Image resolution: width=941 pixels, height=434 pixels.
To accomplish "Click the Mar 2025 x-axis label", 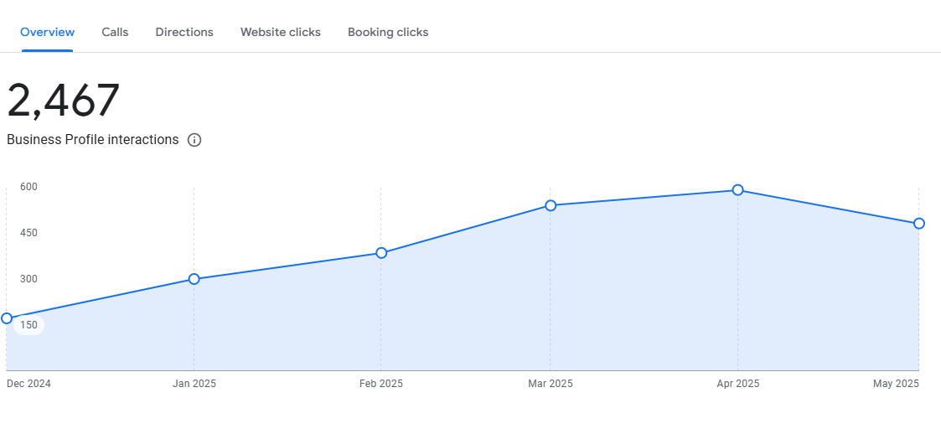I will coord(551,384).
